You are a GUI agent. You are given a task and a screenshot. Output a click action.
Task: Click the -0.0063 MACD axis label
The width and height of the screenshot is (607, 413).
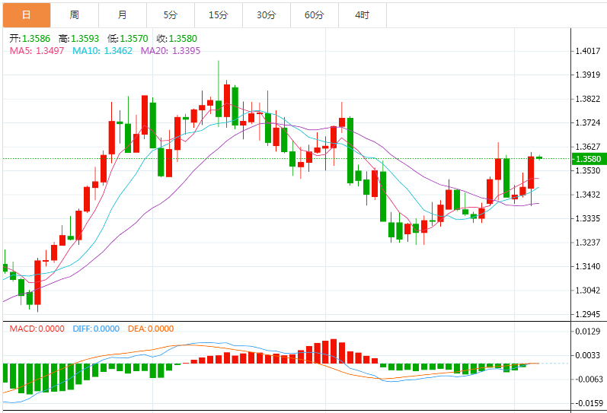[588, 380]
